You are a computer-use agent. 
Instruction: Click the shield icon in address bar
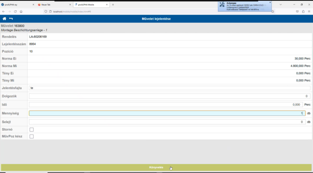coord(46,11)
